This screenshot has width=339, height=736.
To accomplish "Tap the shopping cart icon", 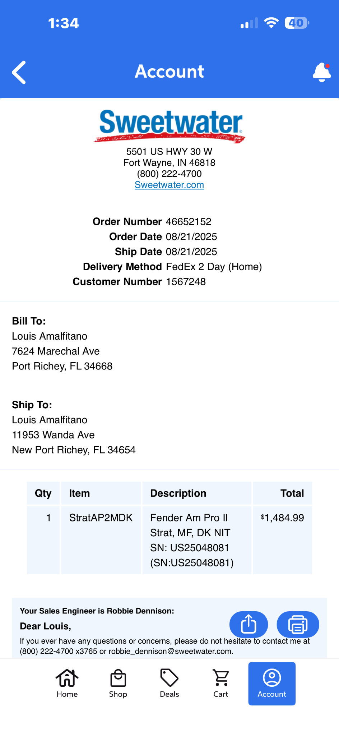I will (x=221, y=678).
